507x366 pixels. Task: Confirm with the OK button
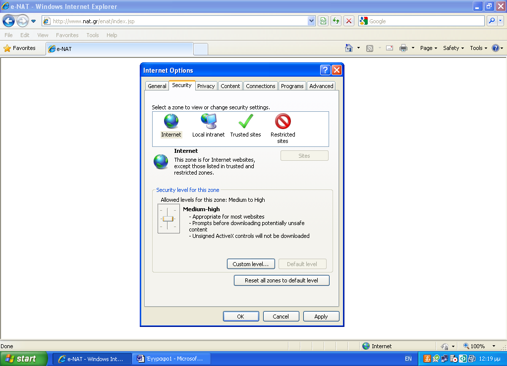pyautogui.click(x=241, y=317)
